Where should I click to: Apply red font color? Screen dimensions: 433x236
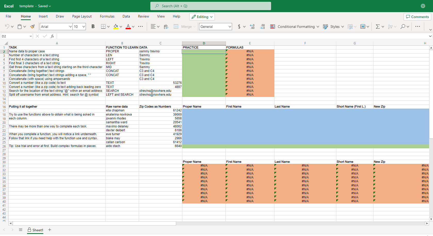(128, 27)
